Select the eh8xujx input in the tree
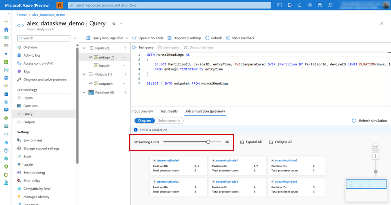This screenshot has height=205, width=391. pyautogui.click(x=105, y=57)
